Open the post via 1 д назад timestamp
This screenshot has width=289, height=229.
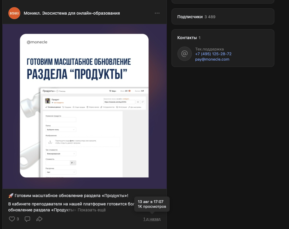[x=152, y=219]
